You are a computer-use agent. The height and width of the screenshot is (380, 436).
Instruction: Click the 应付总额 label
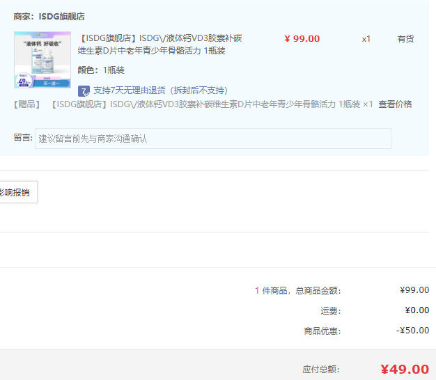pos(321,370)
